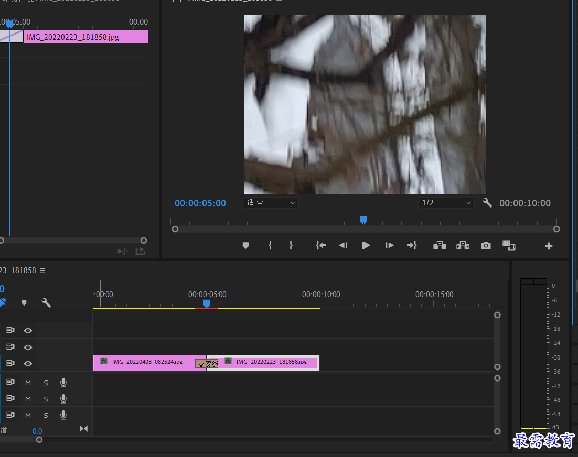
Task: Enable voice-over record on third audio track
Action: (63, 415)
